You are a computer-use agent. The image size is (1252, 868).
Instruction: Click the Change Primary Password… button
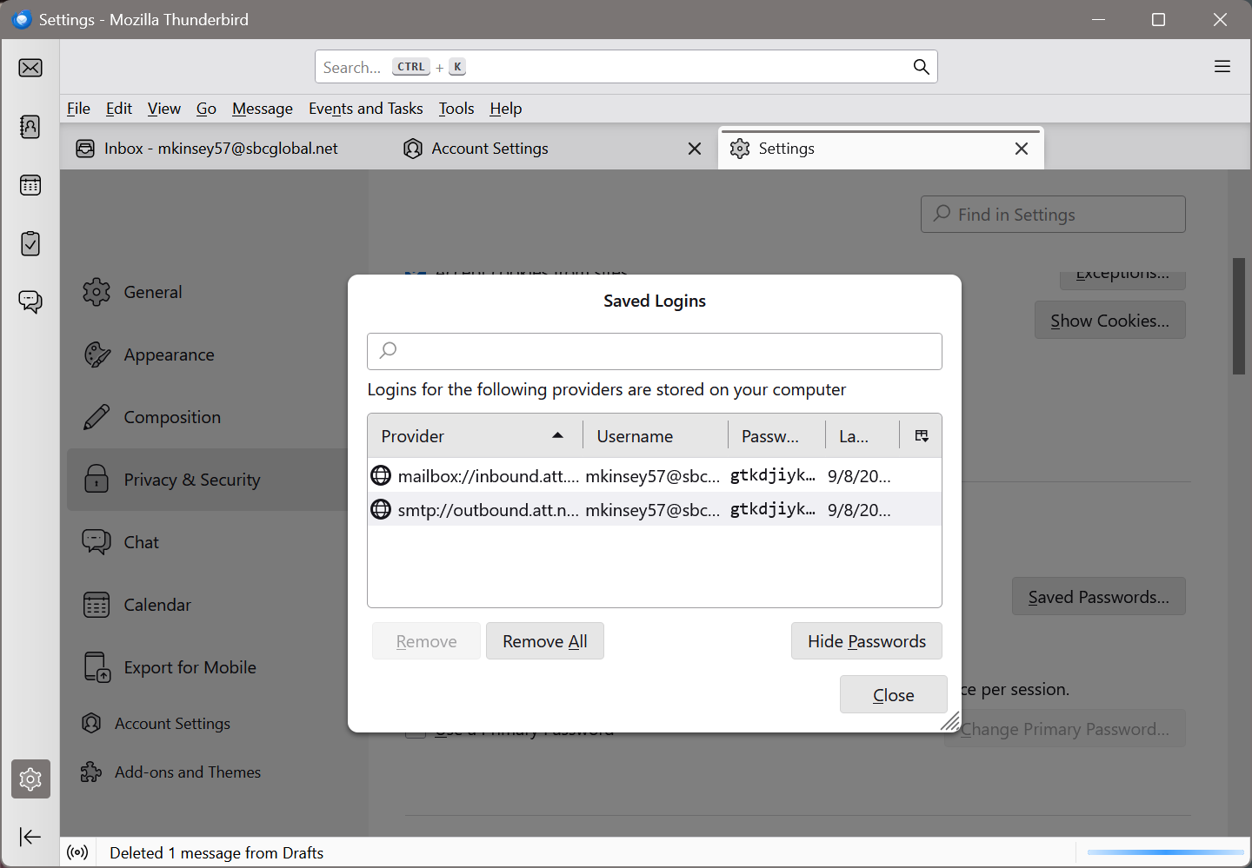point(1065,729)
